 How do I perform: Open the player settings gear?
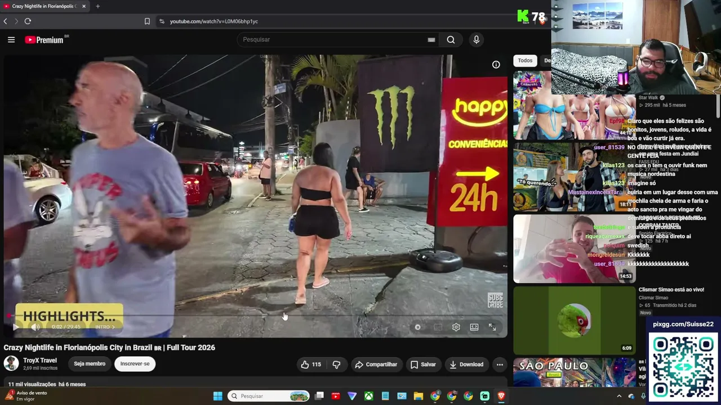(x=456, y=327)
